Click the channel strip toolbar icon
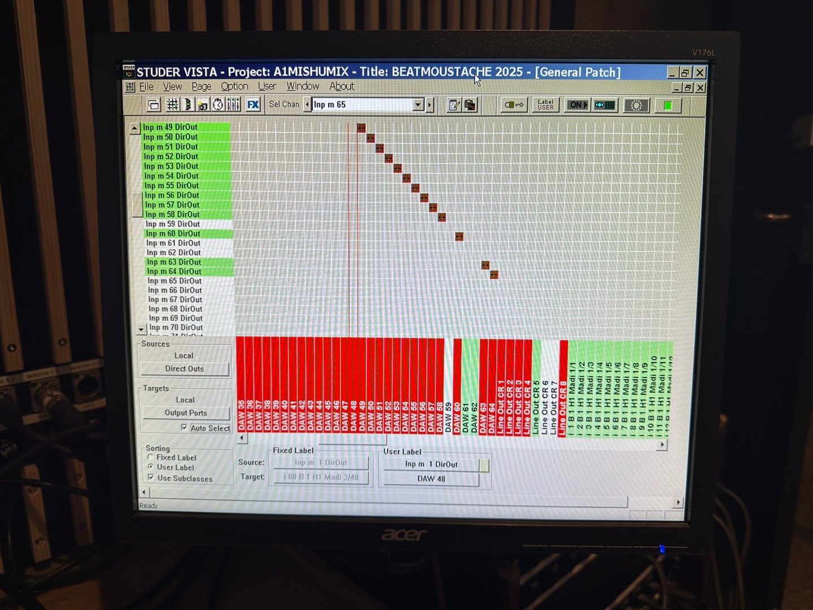Image resolution: width=813 pixels, height=610 pixels. pos(188,104)
